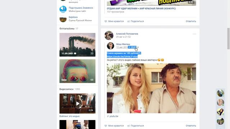Share the AWP giveaway post
Image resolution: width=230 pixels, height=129 pixels.
click(x=135, y=21)
